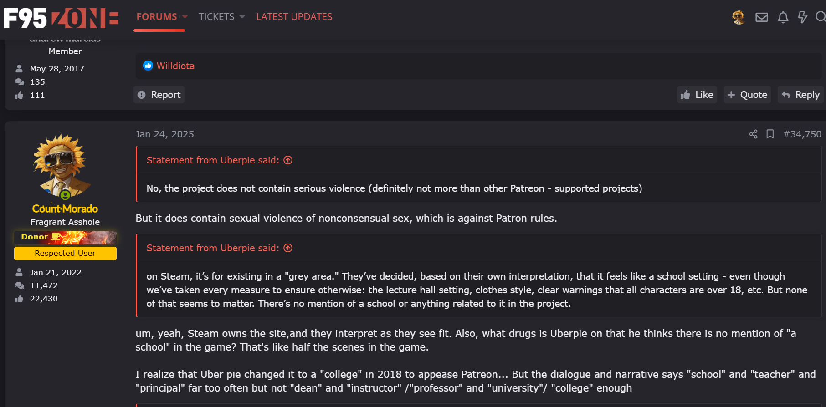Bookmark post #34,750

pos(770,134)
